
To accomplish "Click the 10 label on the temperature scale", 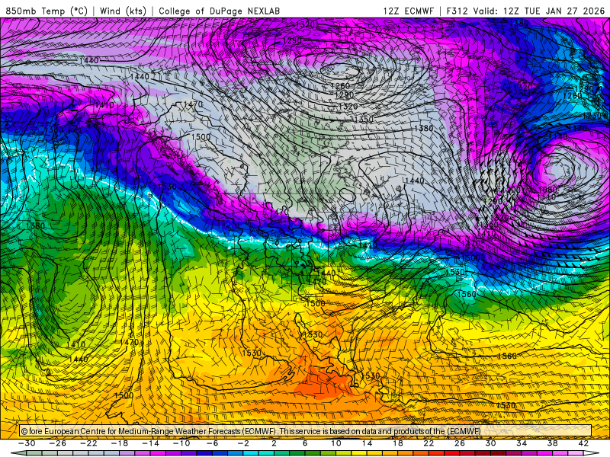I will pos(335,443).
